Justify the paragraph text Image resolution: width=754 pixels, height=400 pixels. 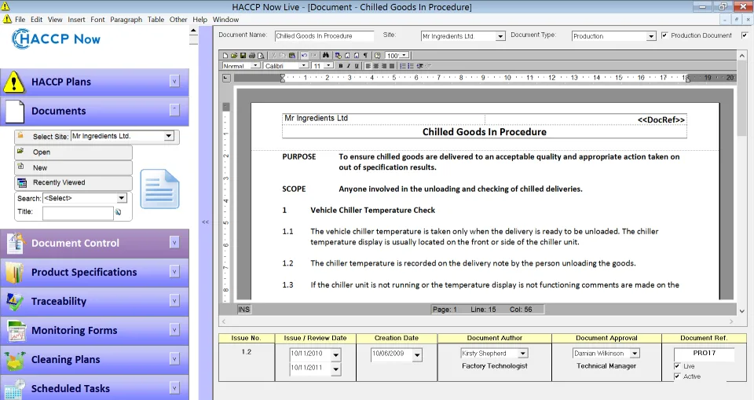392,66
